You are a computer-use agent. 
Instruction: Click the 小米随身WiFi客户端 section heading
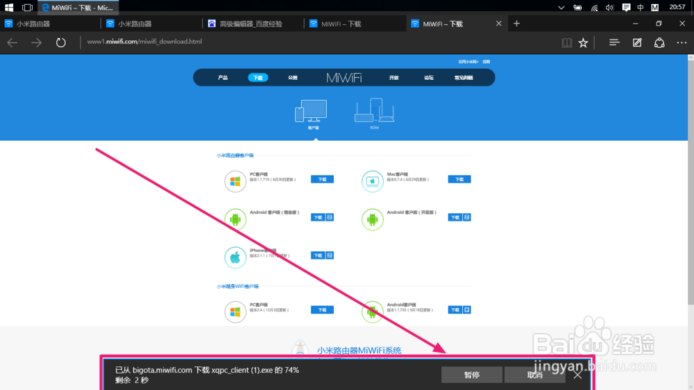(237, 287)
